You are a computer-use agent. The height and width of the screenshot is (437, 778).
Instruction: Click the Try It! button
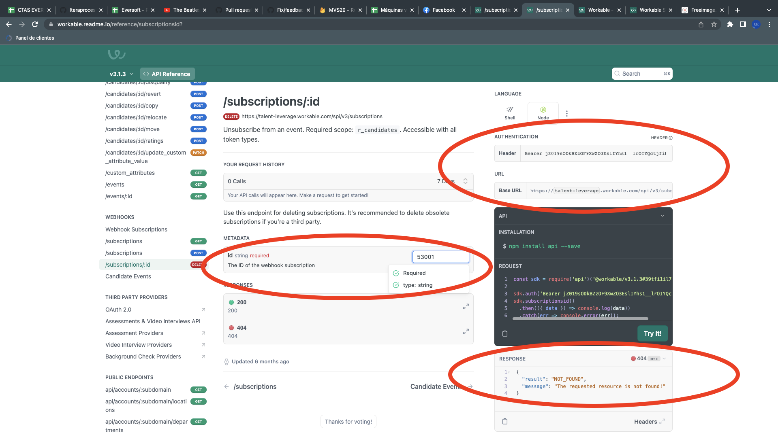pyautogui.click(x=652, y=333)
